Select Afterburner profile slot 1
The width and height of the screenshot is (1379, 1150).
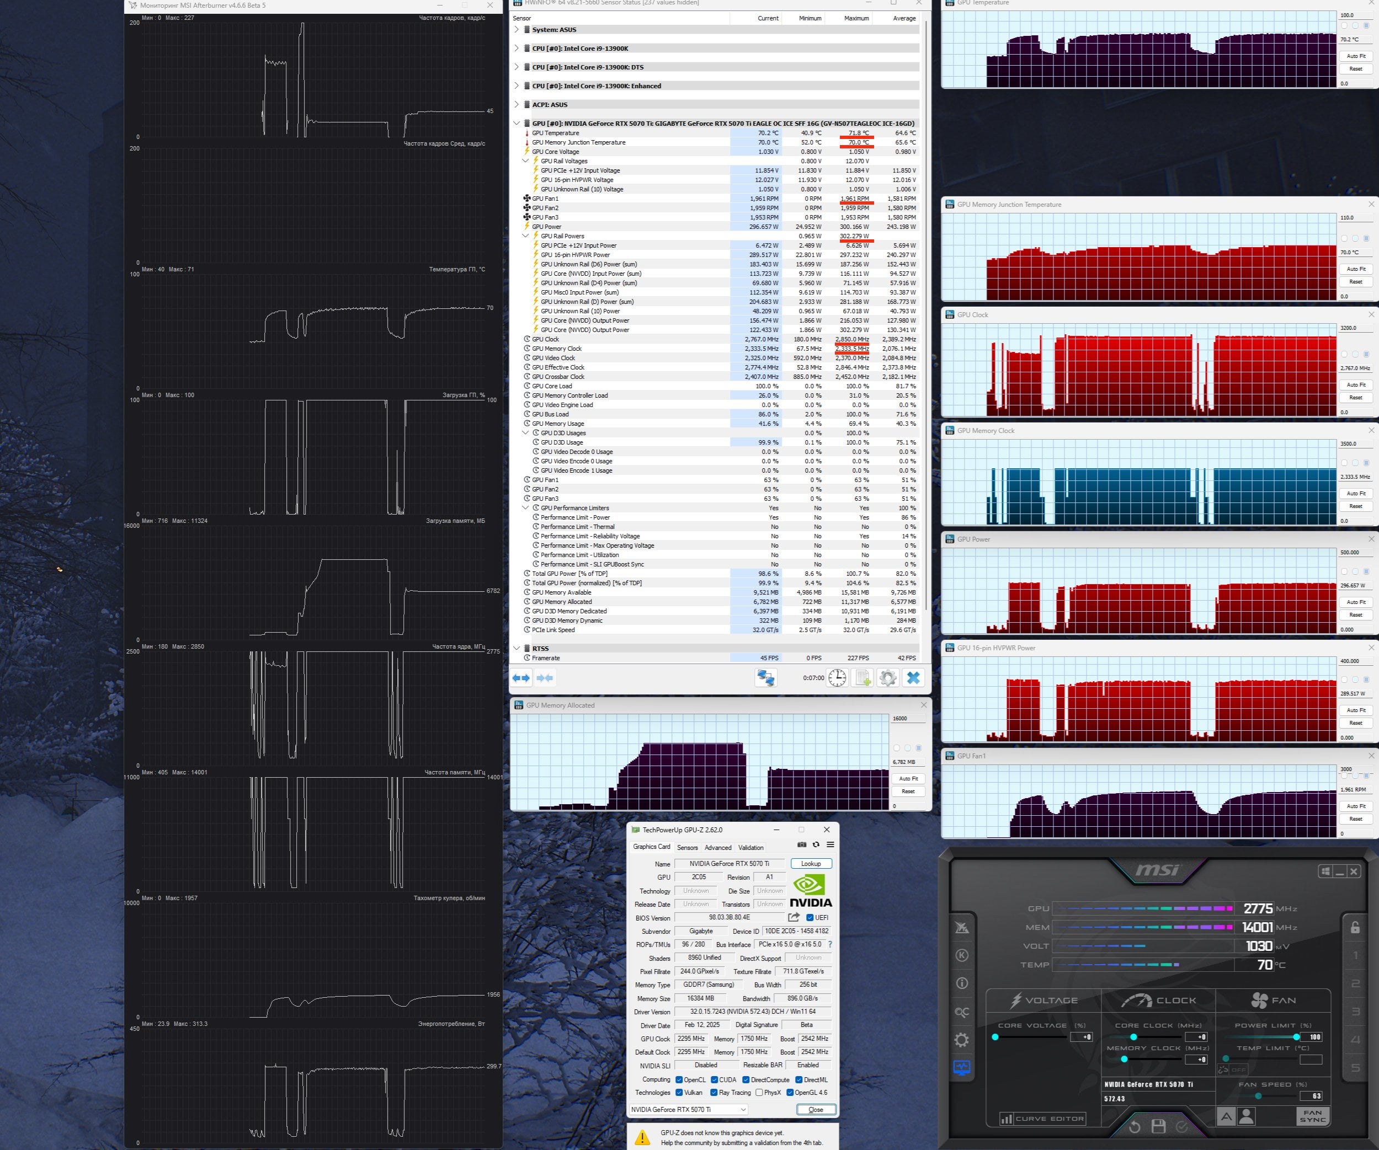(1355, 956)
